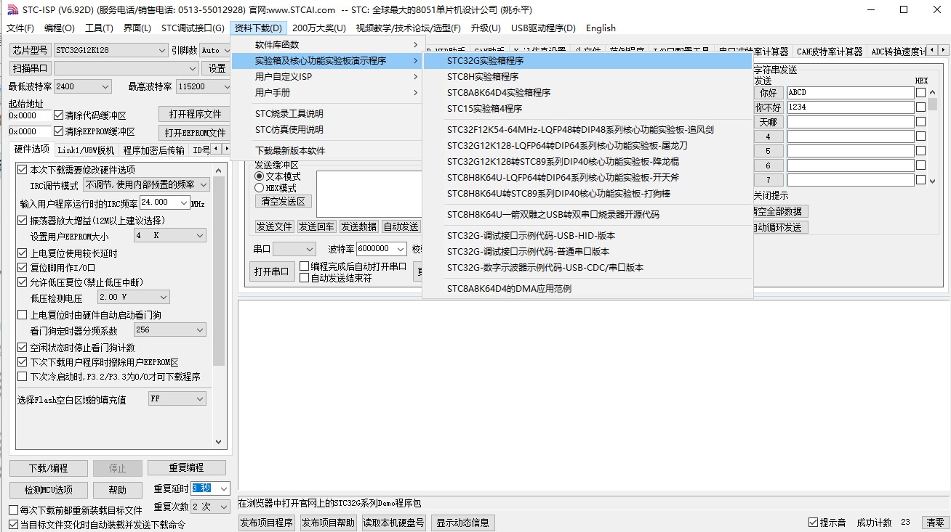Select STC8H实验箱程序 menu entry
Viewport: 951px width, 532px height.
587,77
